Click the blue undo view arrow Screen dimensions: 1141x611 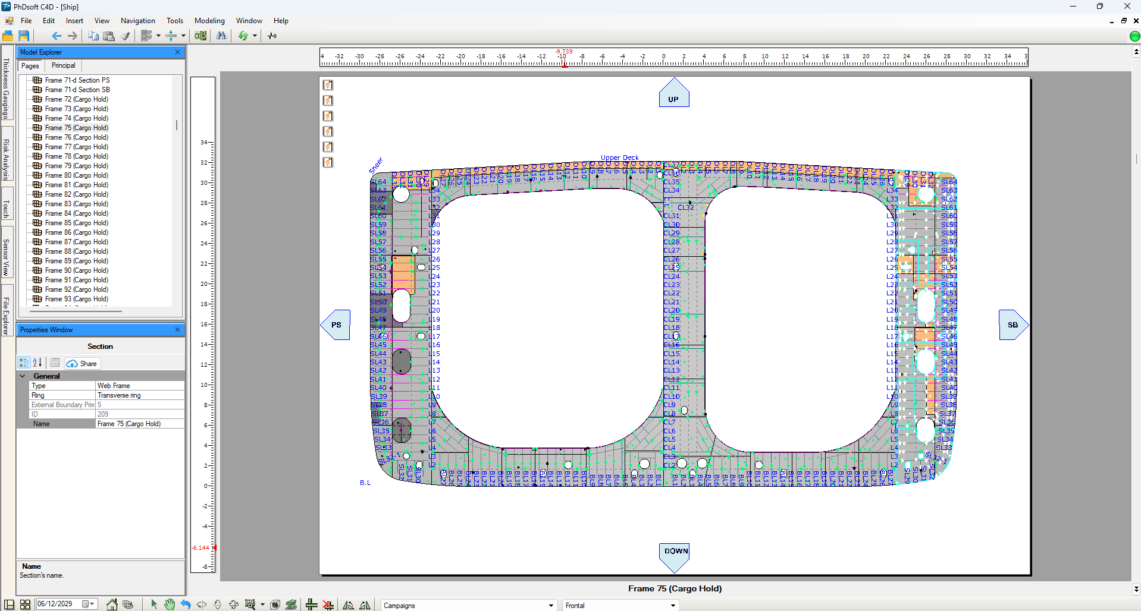tap(186, 604)
